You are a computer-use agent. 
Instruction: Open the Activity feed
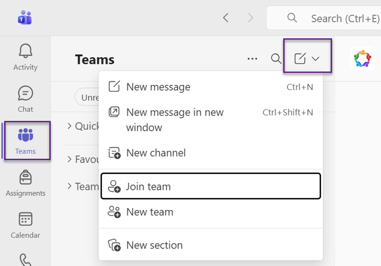click(x=25, y=58)
